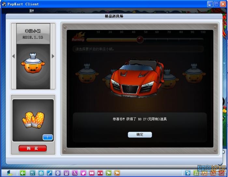Click the red 购买 buy button
The height and width of the screenshot is (177, 228).
point(33,148)
